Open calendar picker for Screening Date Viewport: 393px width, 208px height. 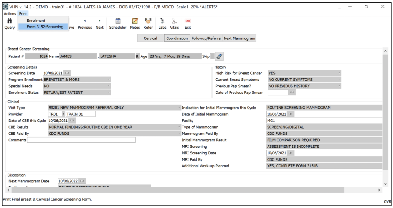pyautogui.click(x=67, y=73)
